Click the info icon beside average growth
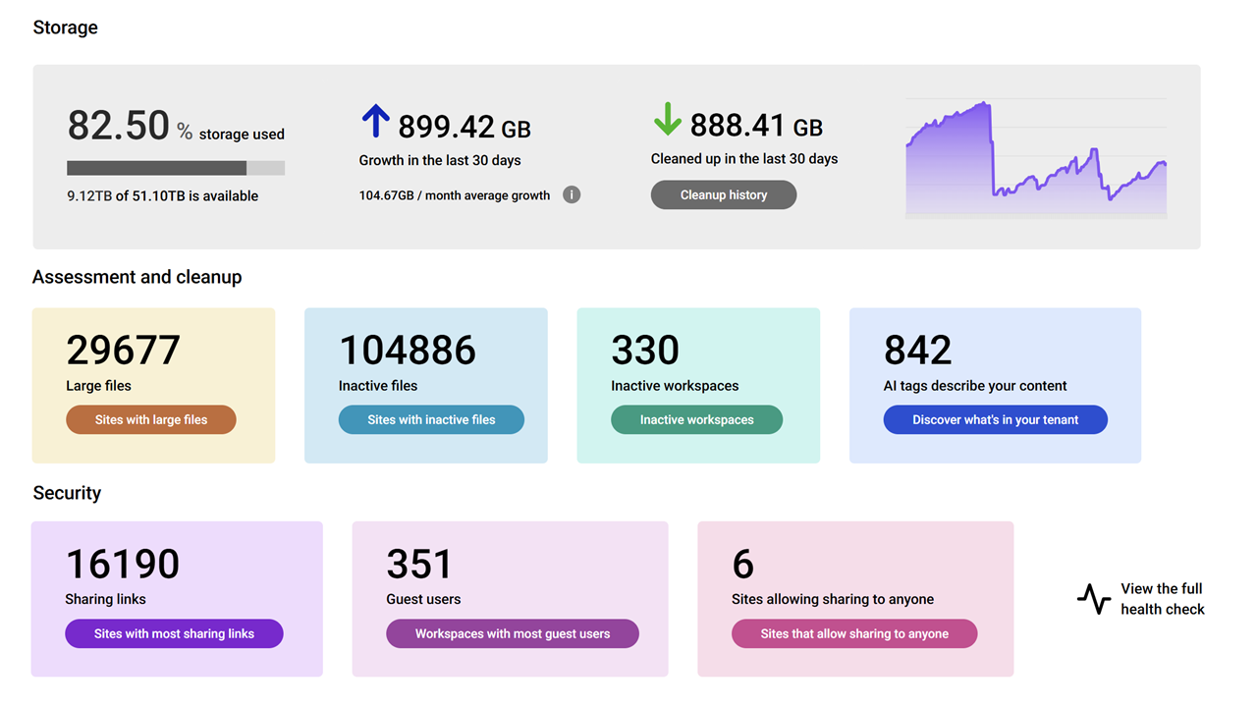 pos(572,194)
